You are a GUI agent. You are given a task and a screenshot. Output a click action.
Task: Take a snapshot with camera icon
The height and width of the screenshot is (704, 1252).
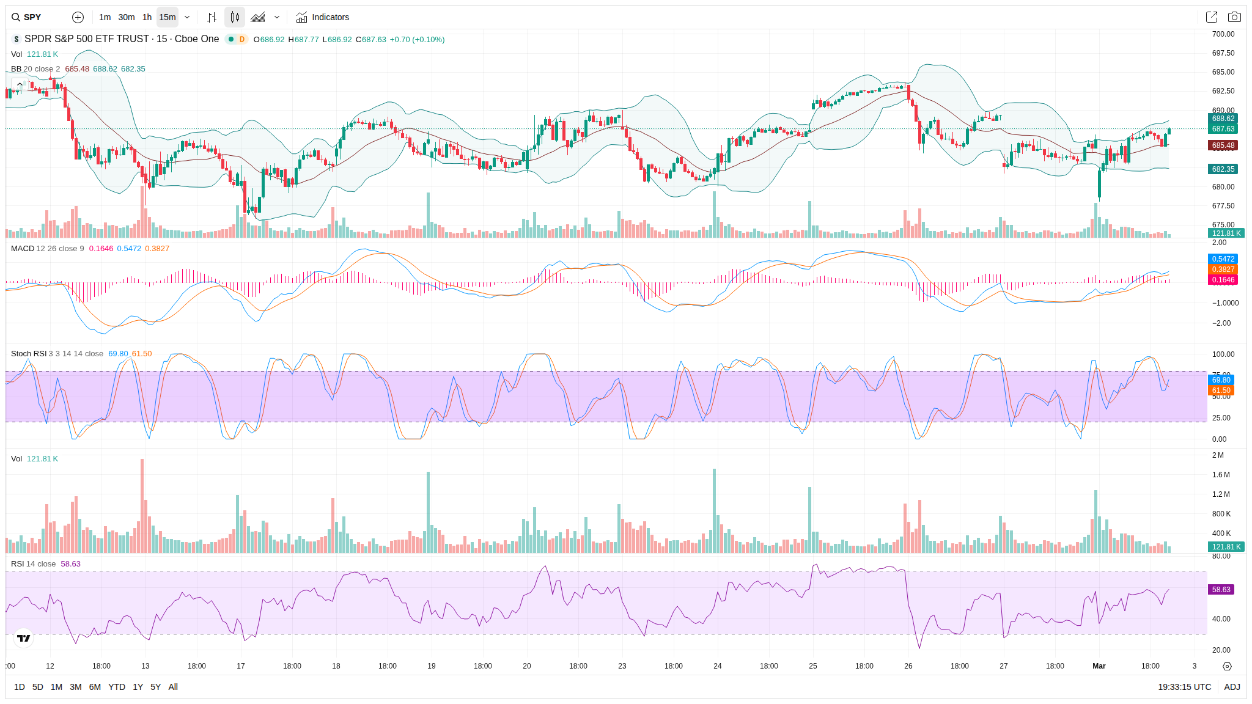(1234, 17)
